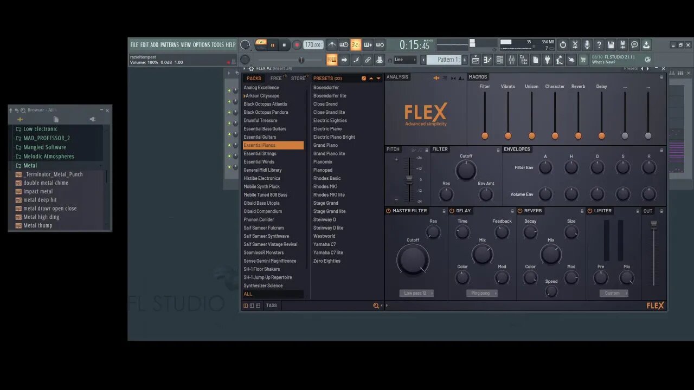Click the FLEX plugin gear settings icon
The width and height of the screenshot is (694, 390).
tap(251, 69)
